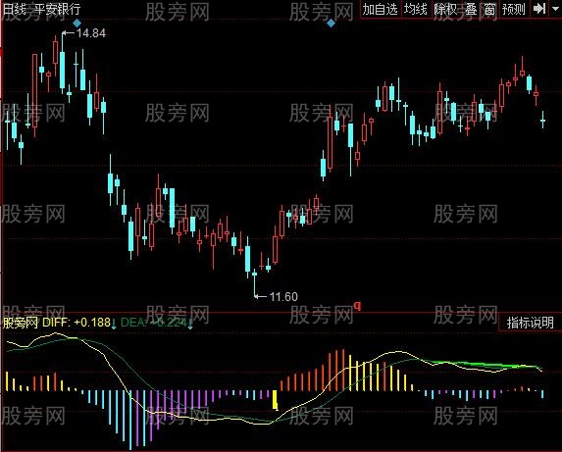Toggle the 均线 moving averages display
The width and height of the screenshot is (562, 452).
(x=416, y=9)
